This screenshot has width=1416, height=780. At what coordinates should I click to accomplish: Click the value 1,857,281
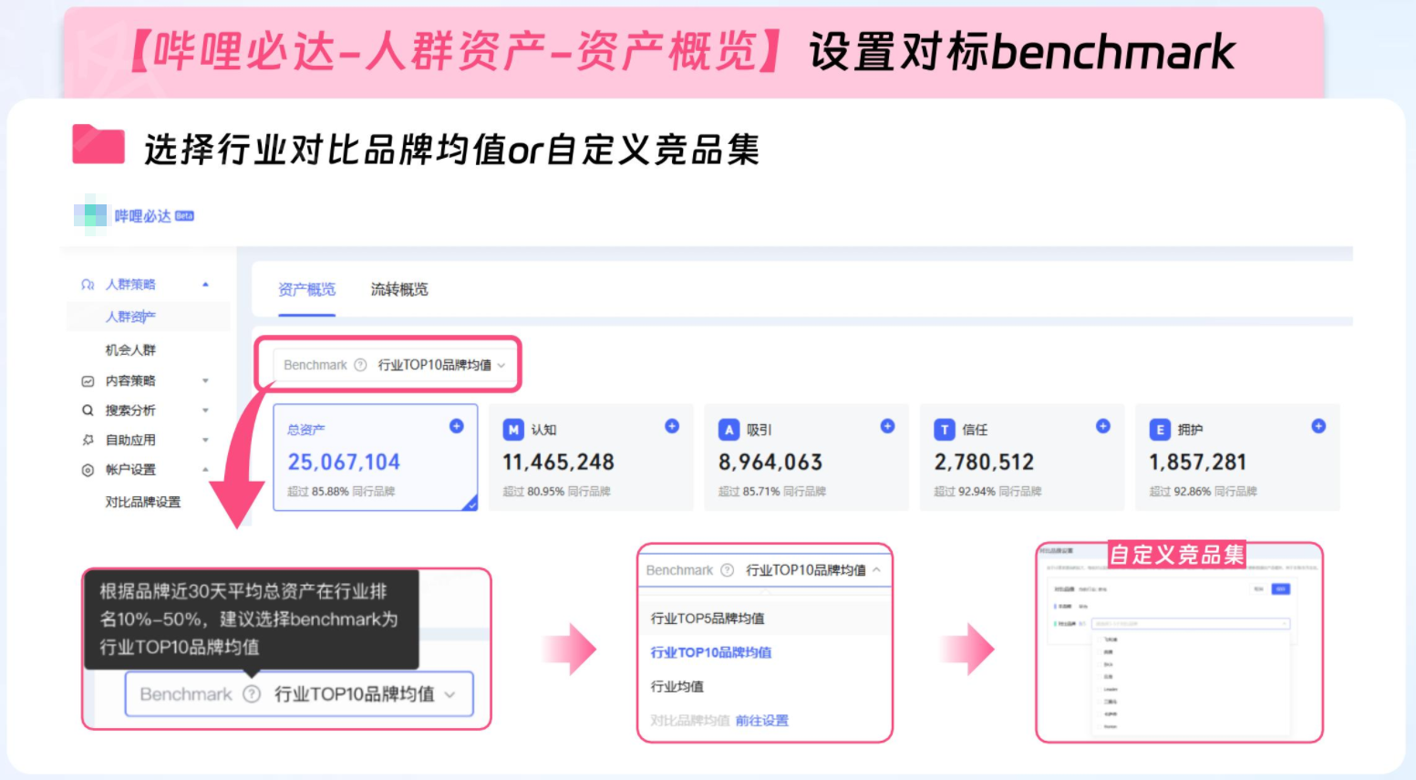pos(1198,463)
